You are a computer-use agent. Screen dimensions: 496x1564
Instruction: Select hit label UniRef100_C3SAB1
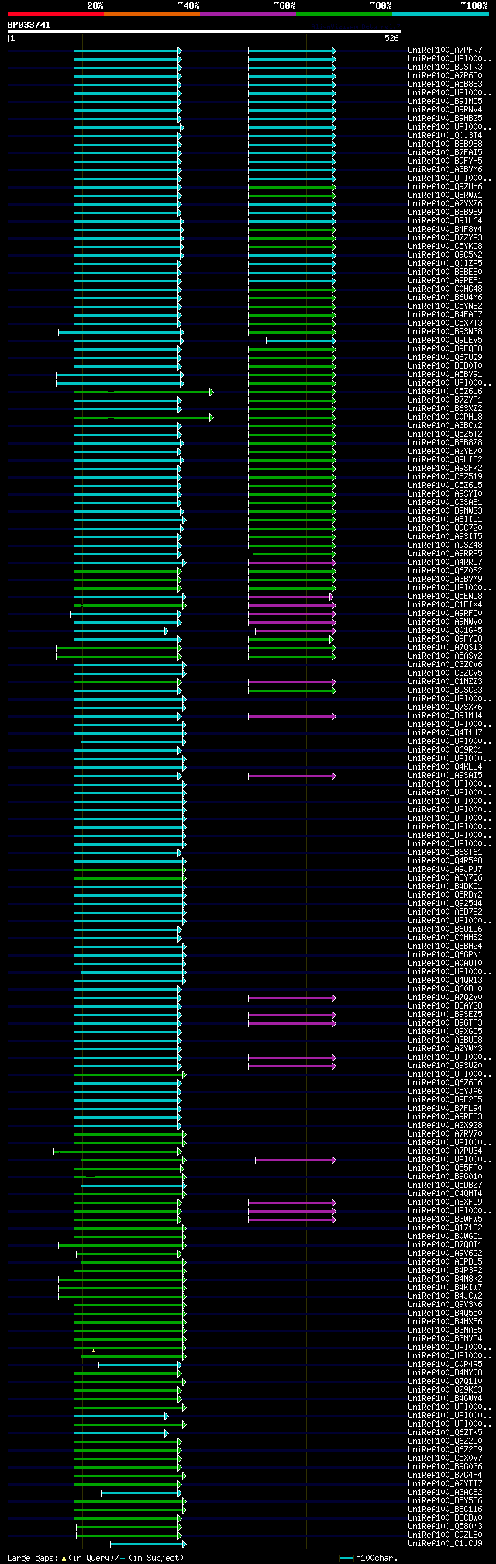click(445, 503)
